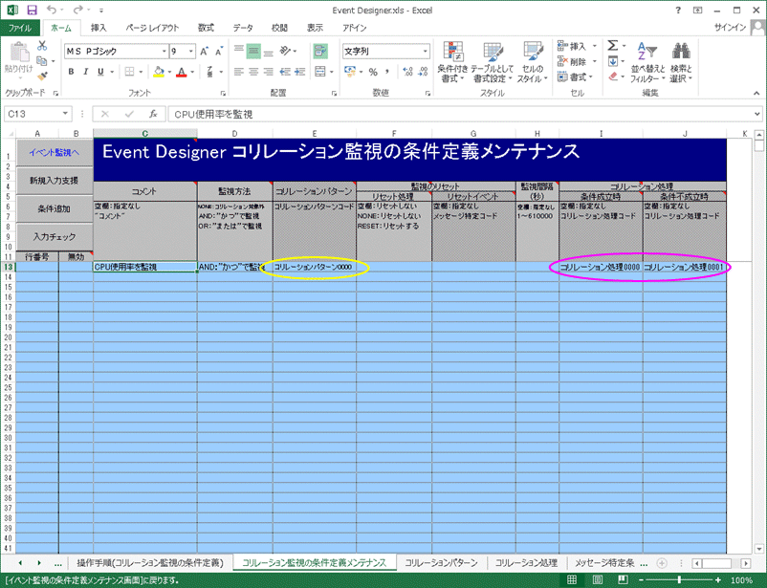Open the File (ファイル) tab
This screenshot has height=588, width=767.
20,28
